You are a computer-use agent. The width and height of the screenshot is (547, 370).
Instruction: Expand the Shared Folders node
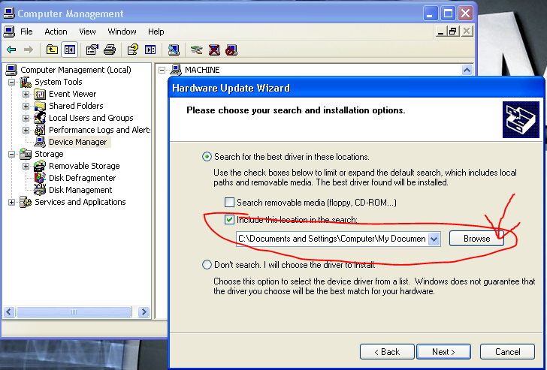(26, 106)
